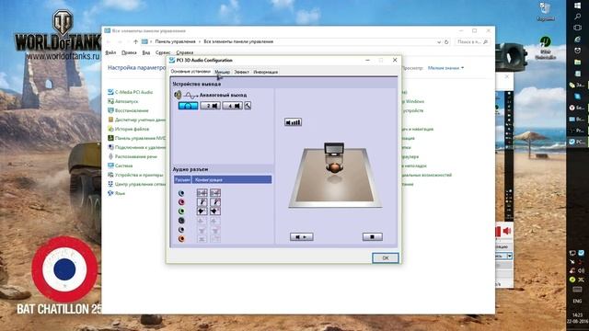589x331 pixels.
Task: Open Центр управления сетями item
Action: [x=140, y=184]
